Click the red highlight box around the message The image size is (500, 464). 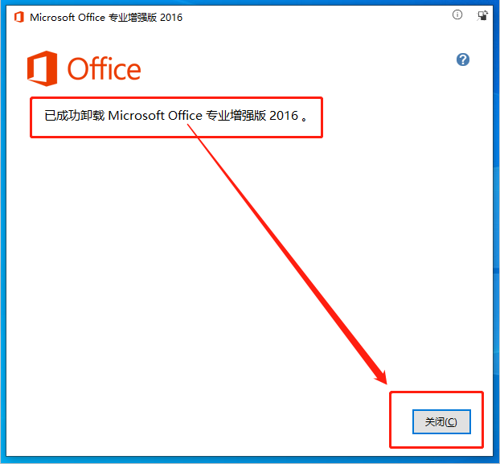176,98
